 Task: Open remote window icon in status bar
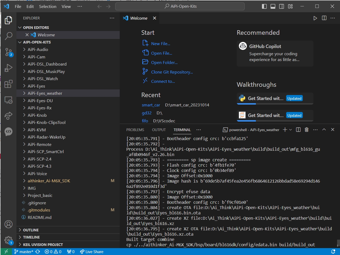click(x=6, y=252)
